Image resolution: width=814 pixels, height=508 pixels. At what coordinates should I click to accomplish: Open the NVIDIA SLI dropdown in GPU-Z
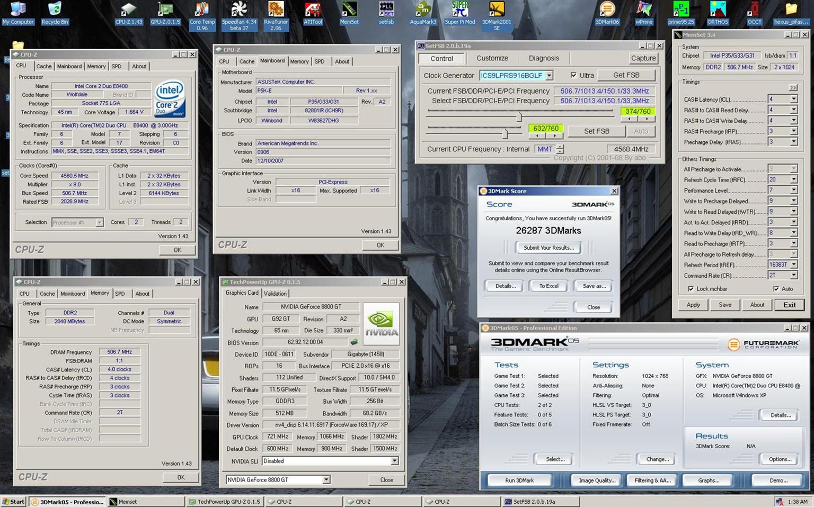click(394, 461)
